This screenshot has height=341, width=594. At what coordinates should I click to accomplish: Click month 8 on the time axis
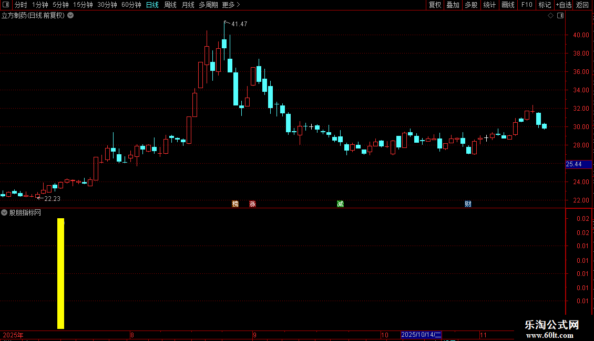pos(132,335)
